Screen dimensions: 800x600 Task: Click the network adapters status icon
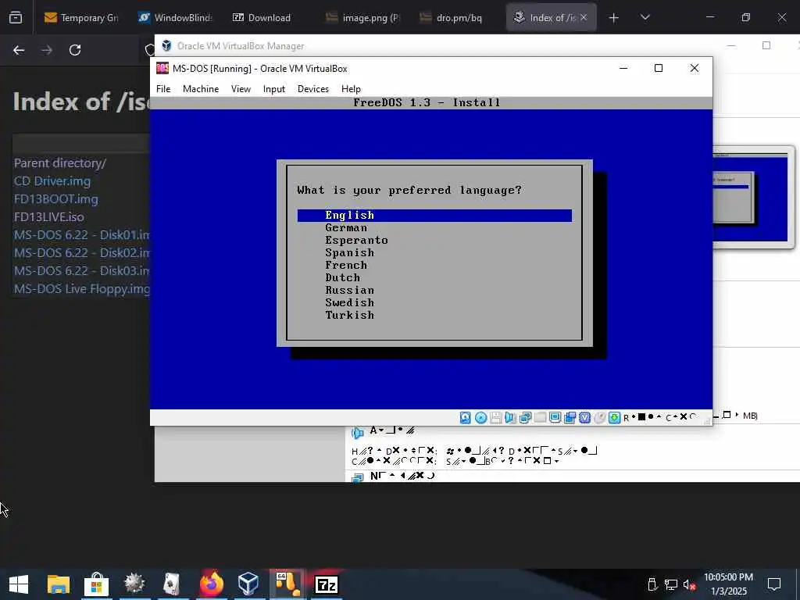pos(525,418)
